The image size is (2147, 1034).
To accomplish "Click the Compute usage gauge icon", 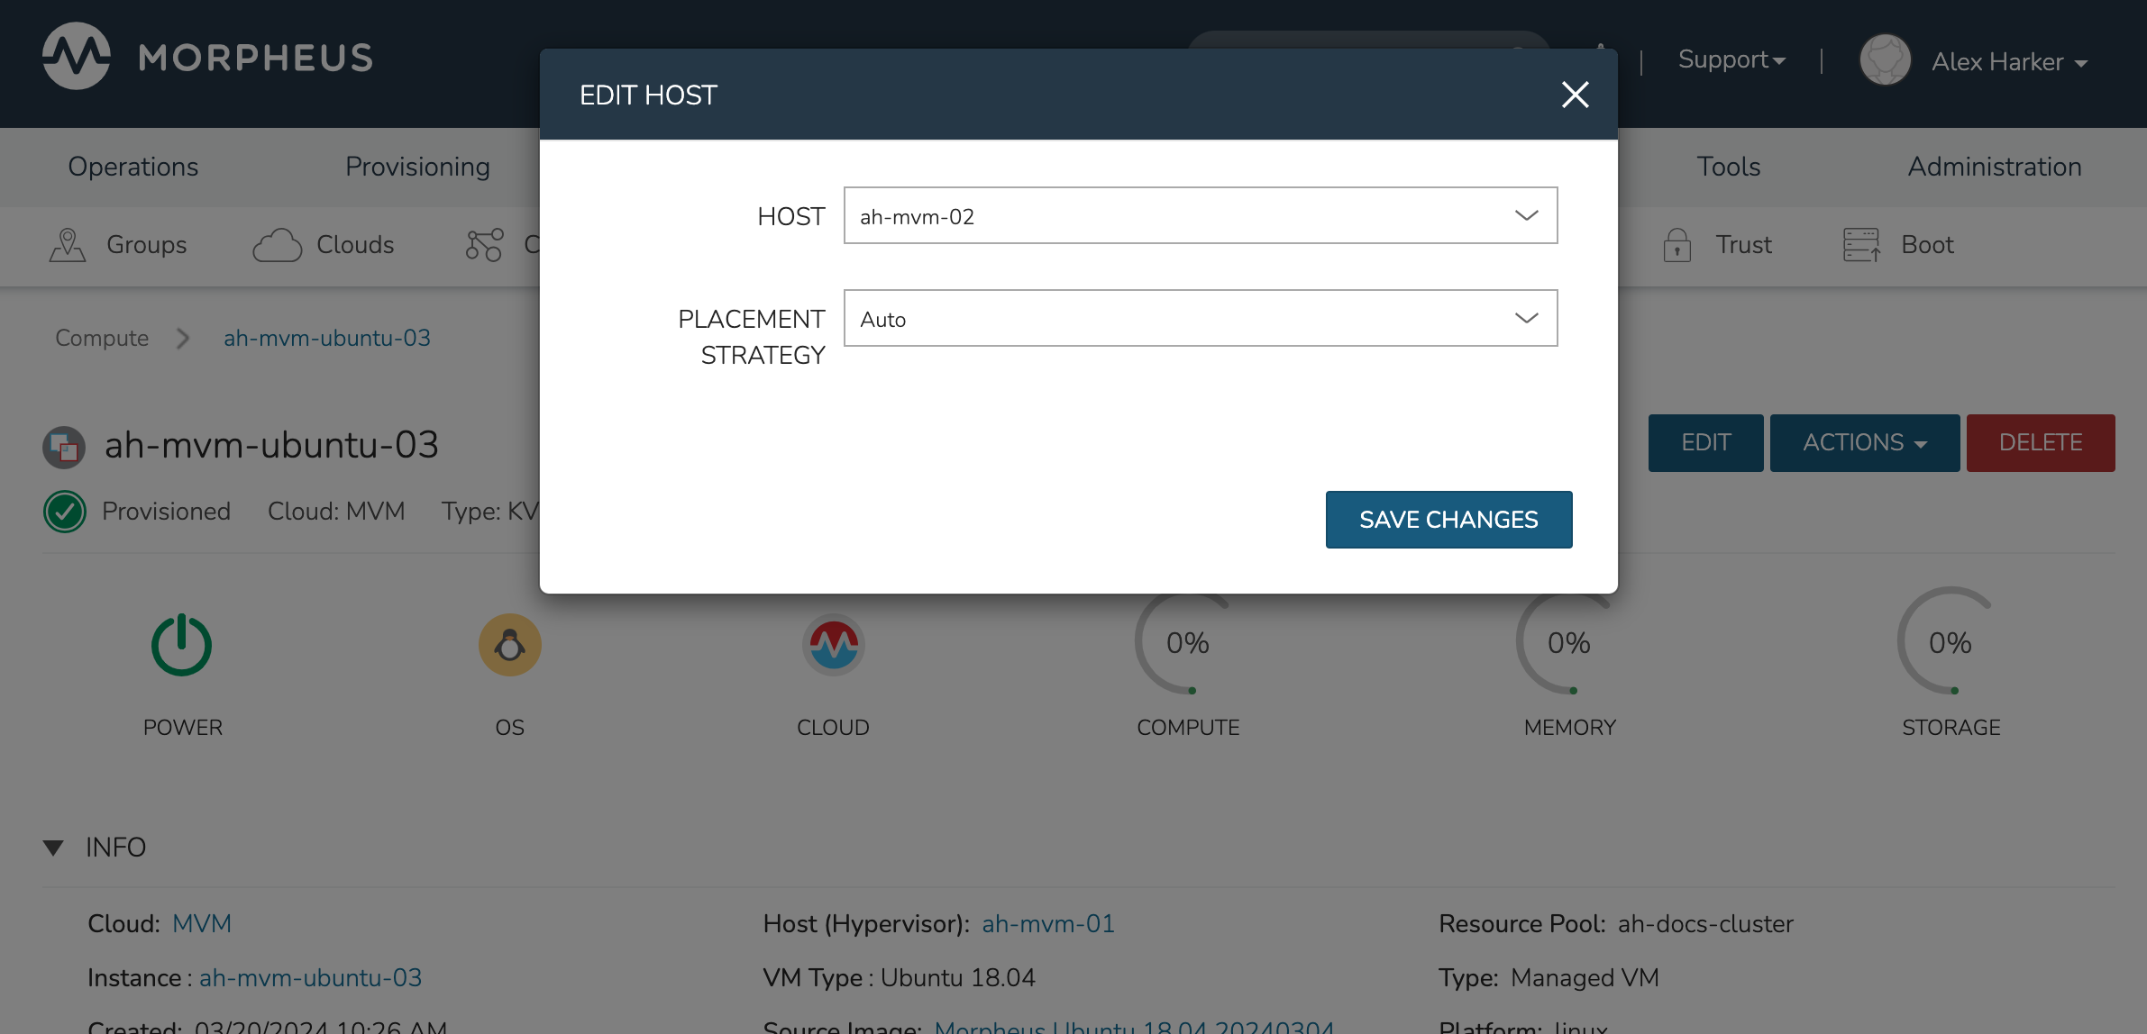I will coord(1187,643).
